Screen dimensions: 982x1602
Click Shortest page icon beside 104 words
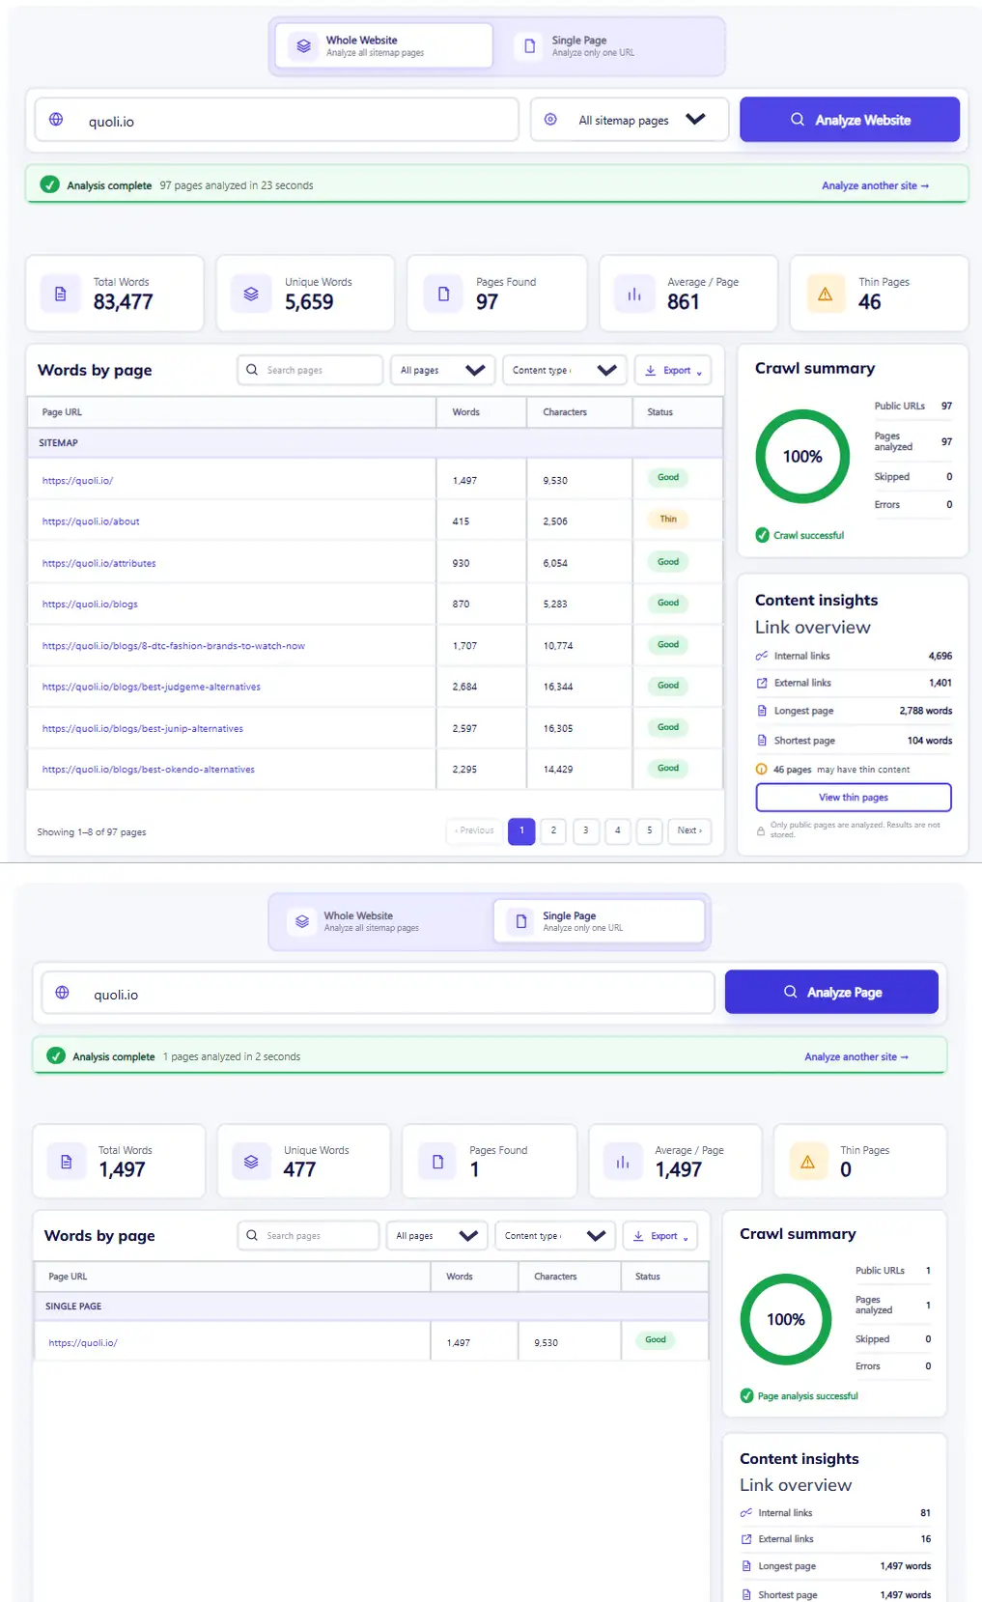[762, 741]
